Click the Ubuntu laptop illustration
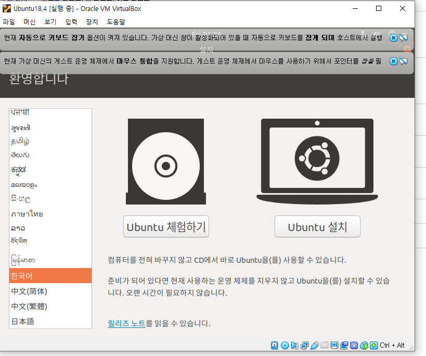This screenshot has width=426, height=356. (317, 161)
